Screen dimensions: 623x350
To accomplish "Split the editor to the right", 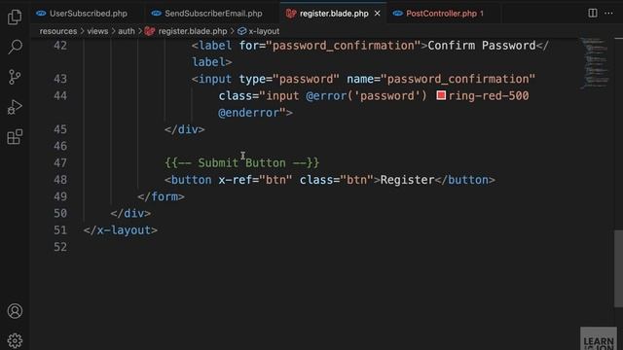I will [593, 13].
